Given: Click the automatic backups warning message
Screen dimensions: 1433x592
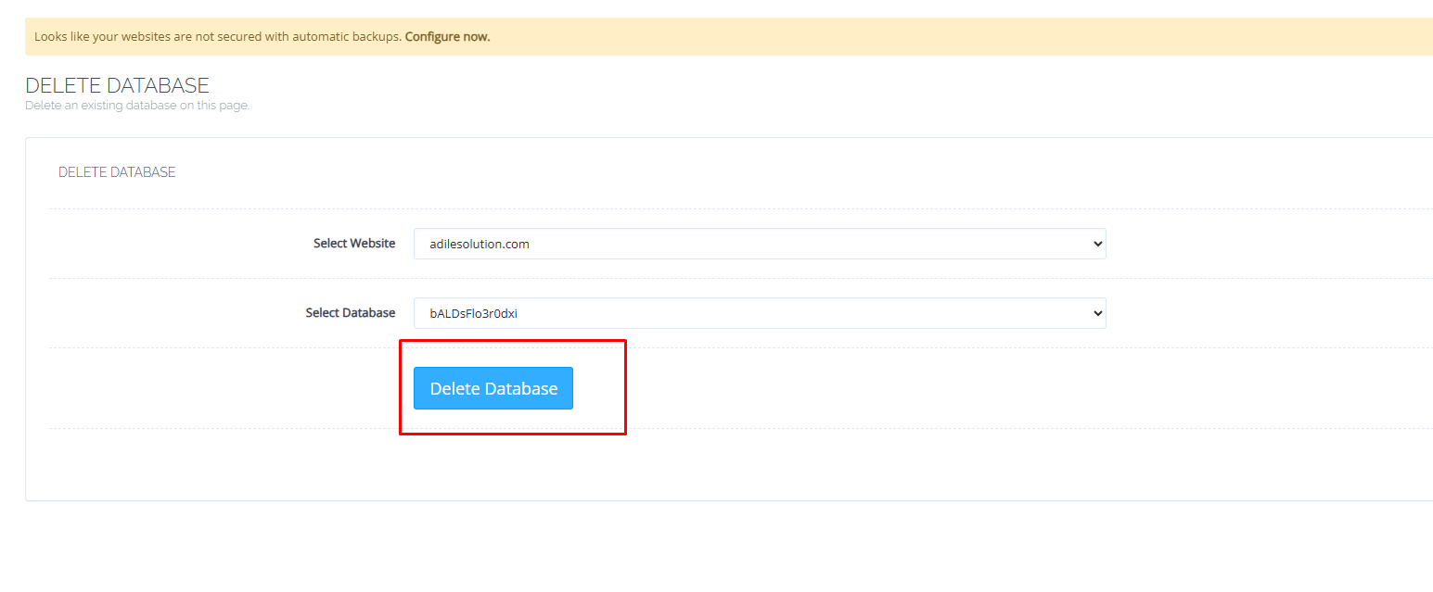Looking at the screenshot, I should [729, 37].
